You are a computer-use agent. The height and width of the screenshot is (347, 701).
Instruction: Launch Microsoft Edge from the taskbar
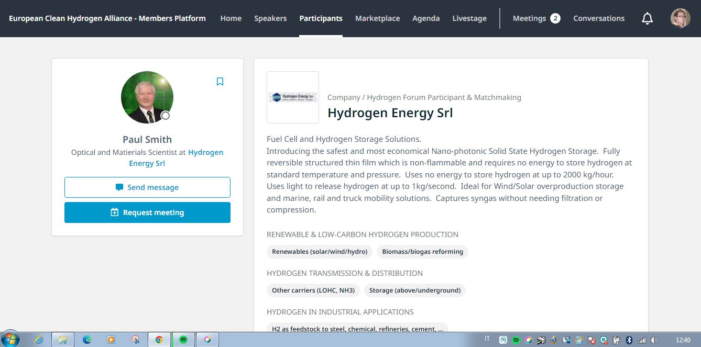tap(87, 340)
